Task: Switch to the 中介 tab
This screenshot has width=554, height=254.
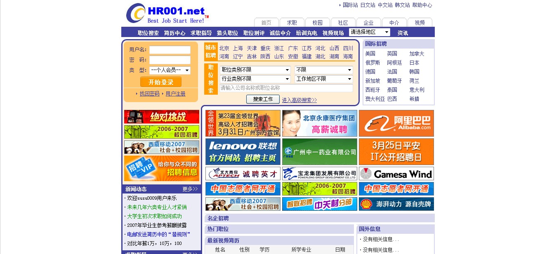Action: point(394,23)
